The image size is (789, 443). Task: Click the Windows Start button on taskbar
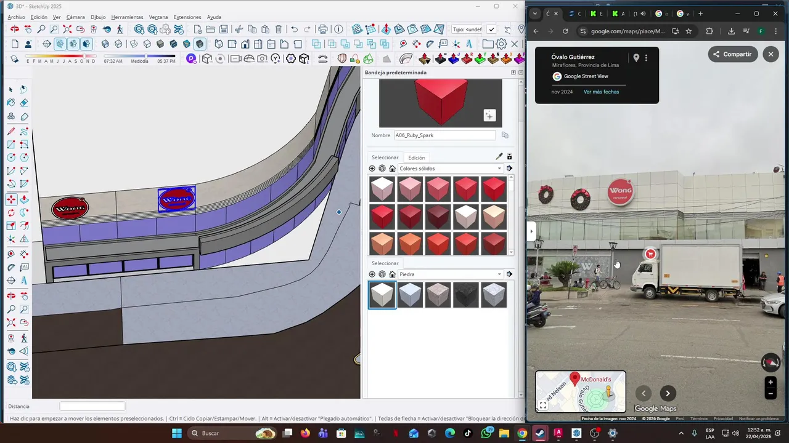coord(177,433)
